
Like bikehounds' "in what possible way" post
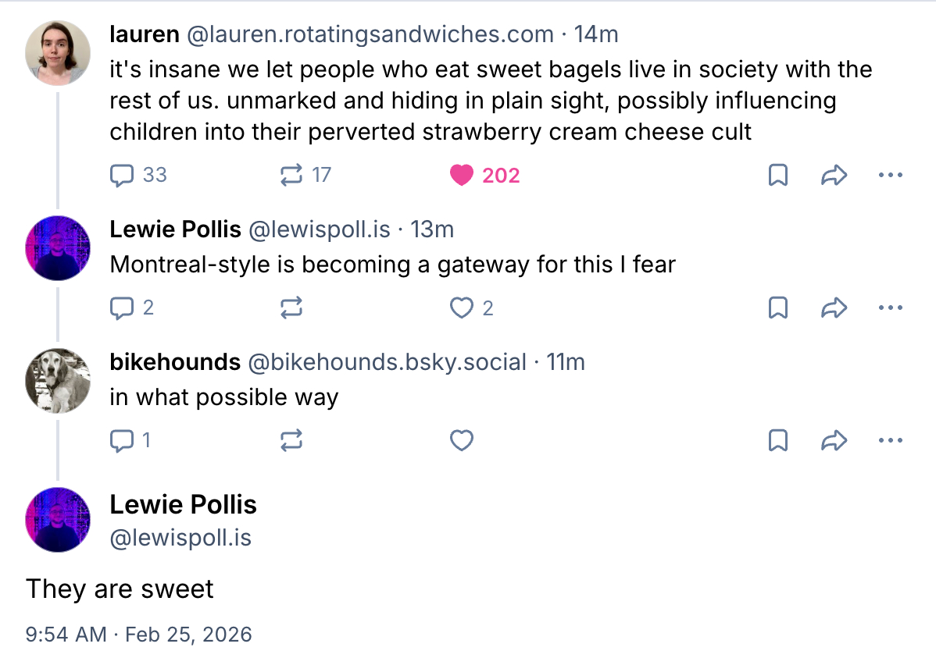coord(462,441)
